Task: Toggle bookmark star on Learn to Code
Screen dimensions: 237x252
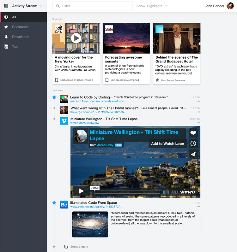Action: click(54, 97)
